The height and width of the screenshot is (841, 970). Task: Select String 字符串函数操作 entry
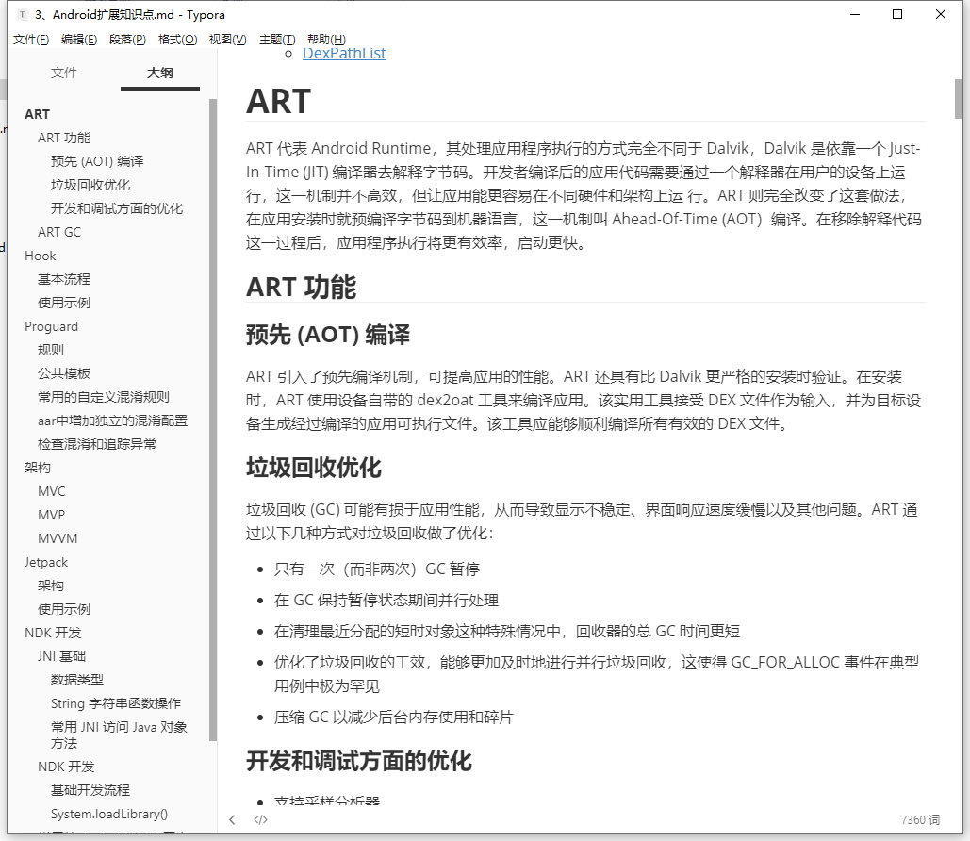click(x=116, y=703)
